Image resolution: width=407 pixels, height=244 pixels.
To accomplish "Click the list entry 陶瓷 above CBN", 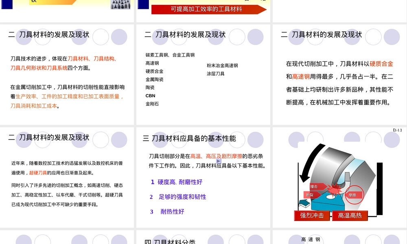I will (150, 88).
